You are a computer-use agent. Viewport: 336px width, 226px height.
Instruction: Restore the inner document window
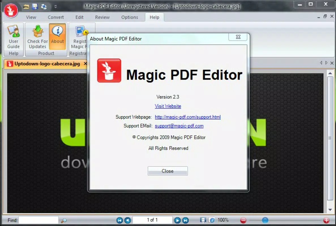(325, 16)
